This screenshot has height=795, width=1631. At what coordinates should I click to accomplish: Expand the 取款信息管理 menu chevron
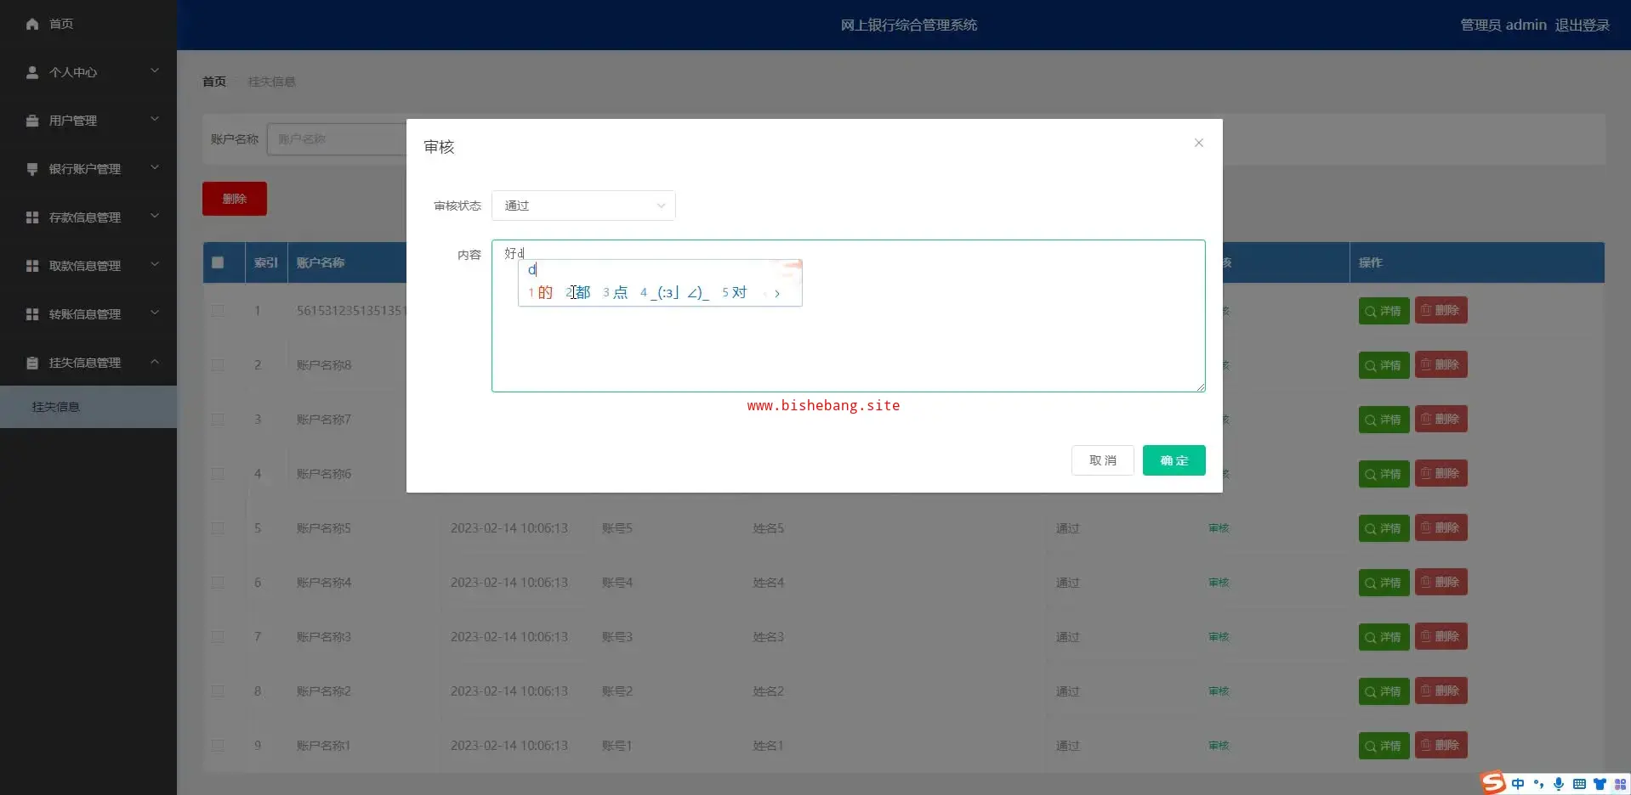point(155,265)
